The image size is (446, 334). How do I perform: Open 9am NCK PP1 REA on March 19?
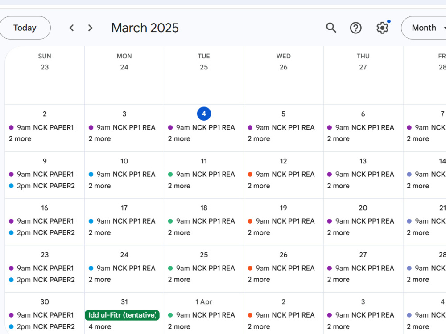281,221
